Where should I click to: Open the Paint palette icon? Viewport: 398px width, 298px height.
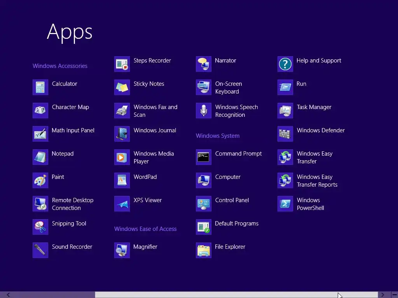(40, 181)
